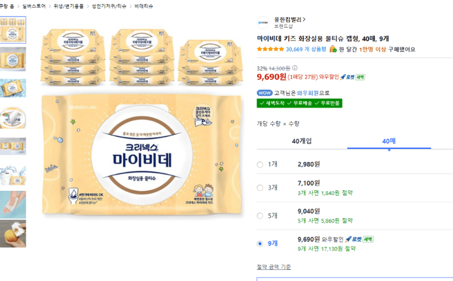Select the hand holding wipe thumbnail
The image size is (453, 281).
pos(12,205)
